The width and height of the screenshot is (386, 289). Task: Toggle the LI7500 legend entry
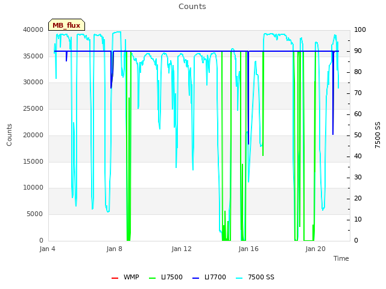(x=166, y=277)
